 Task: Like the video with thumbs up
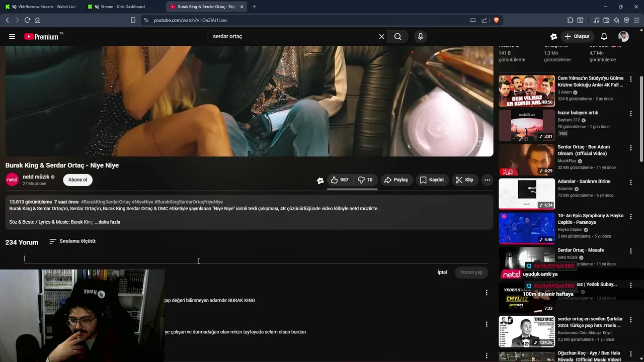340,179
